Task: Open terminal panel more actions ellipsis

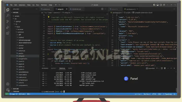Action: pyautogui.click(x=168, y=68)
